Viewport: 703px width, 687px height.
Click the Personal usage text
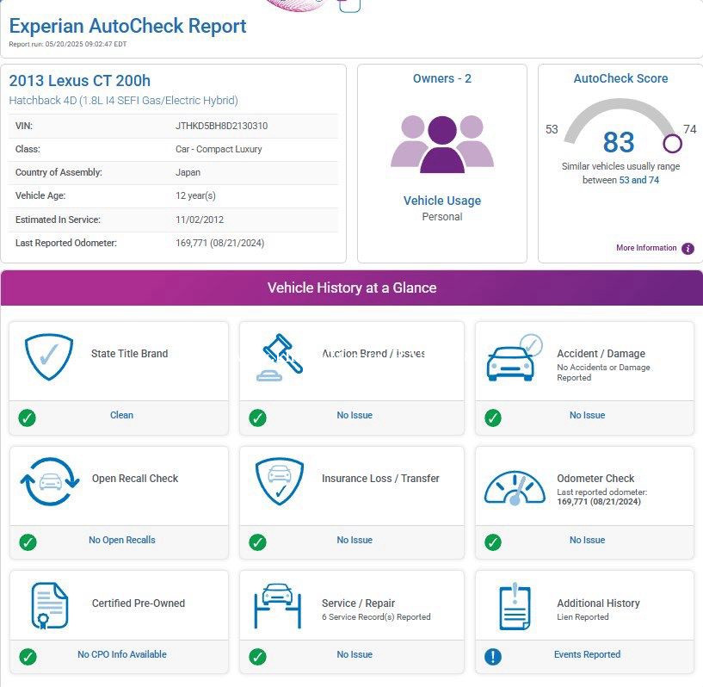click(442, 217)
